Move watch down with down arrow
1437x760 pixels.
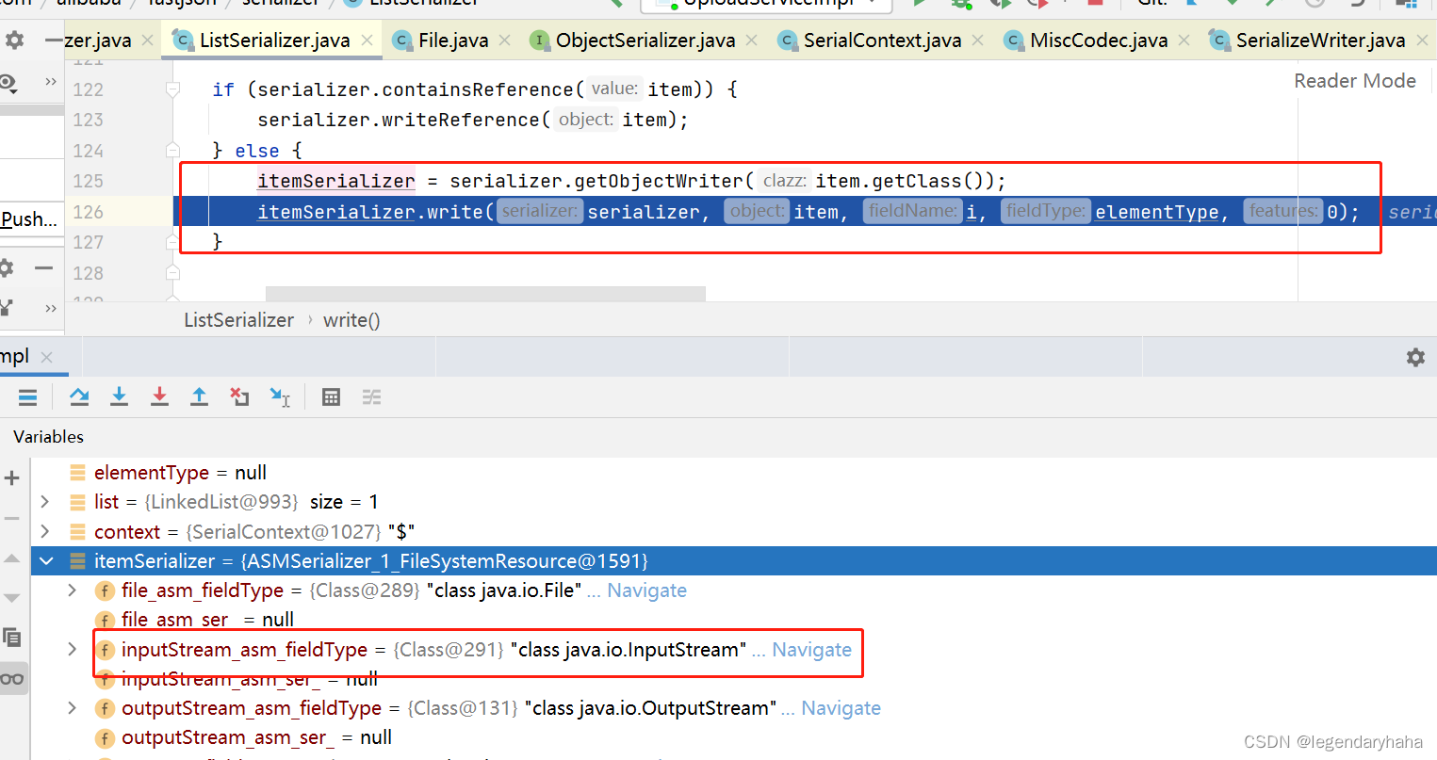coord(12,598)
